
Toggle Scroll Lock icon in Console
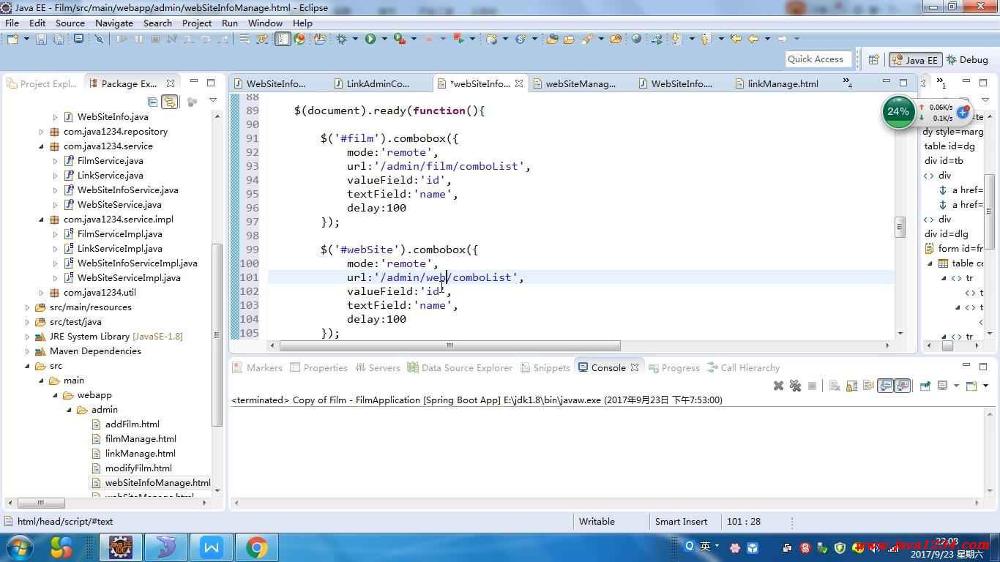click(851, 386)
